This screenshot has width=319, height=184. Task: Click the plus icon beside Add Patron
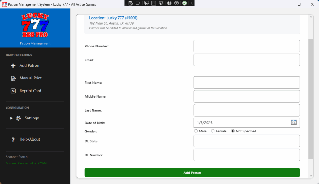(x=13, y=66)
